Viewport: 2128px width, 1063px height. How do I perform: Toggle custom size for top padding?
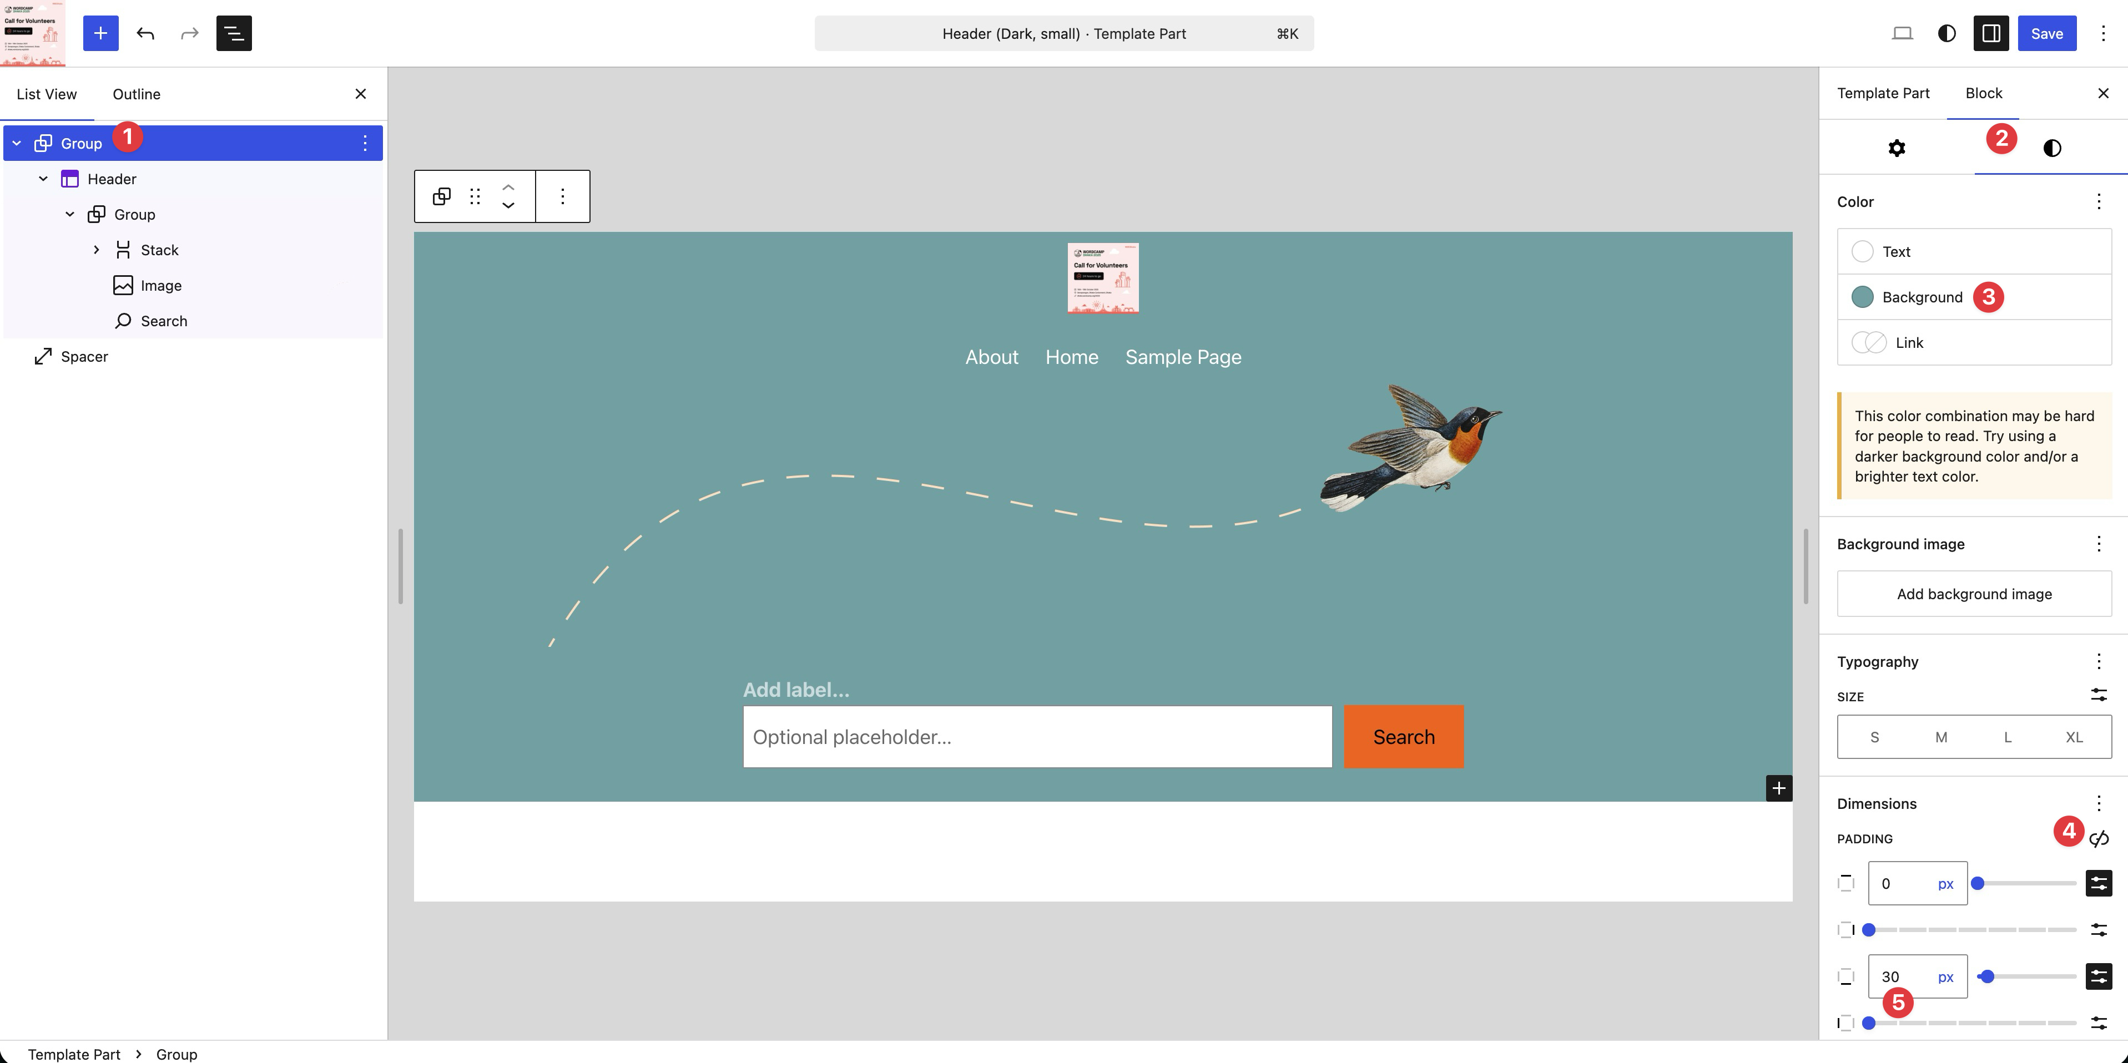tap(2098, 884)
